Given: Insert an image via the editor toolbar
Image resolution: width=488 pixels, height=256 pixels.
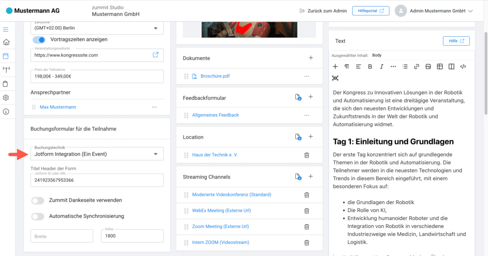Looking at the screenshot, I should coord(428,67).
